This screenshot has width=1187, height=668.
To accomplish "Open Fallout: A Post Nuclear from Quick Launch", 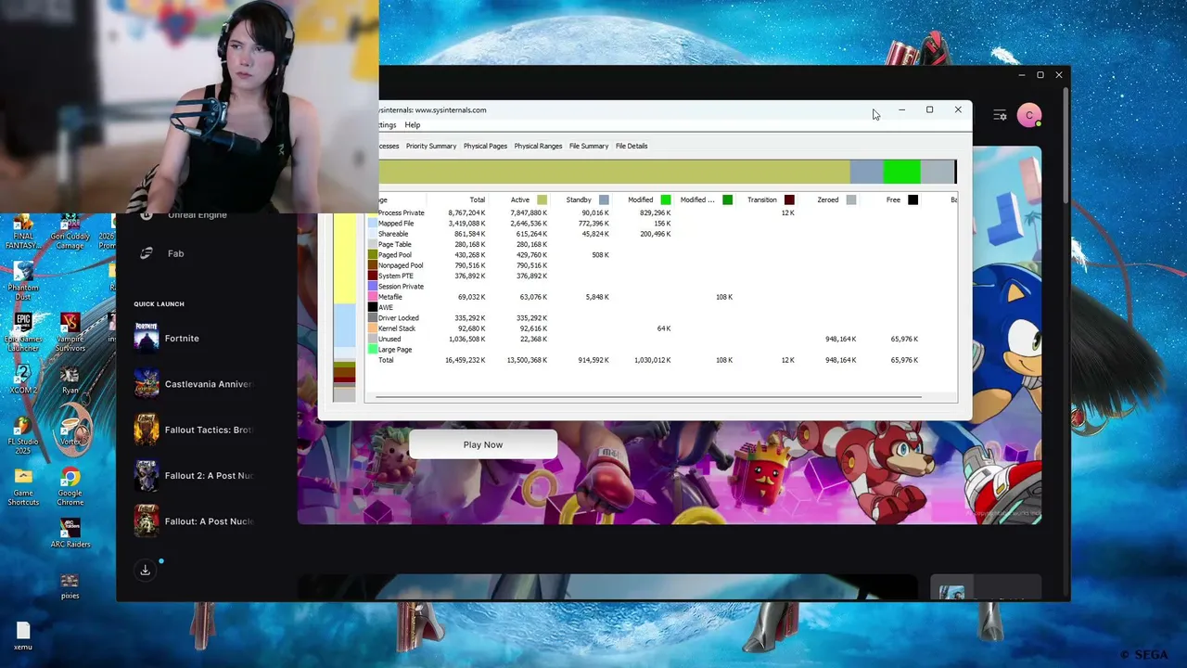I will pyautogui.click(x=193, y=521).
